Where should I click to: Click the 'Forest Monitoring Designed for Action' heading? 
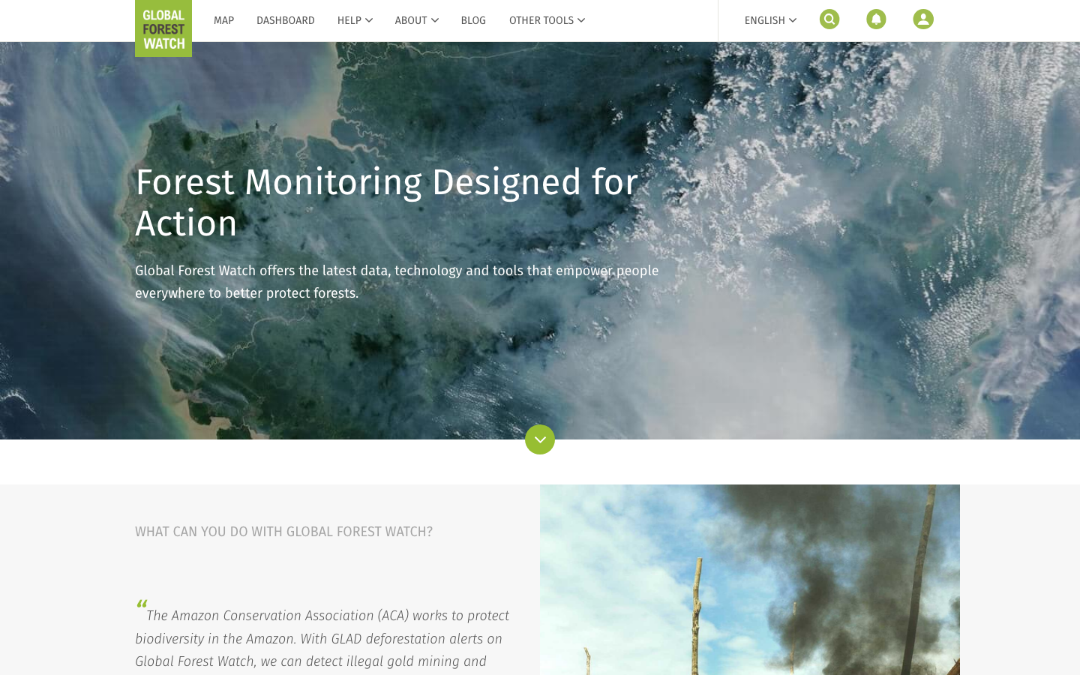point(386,202)
